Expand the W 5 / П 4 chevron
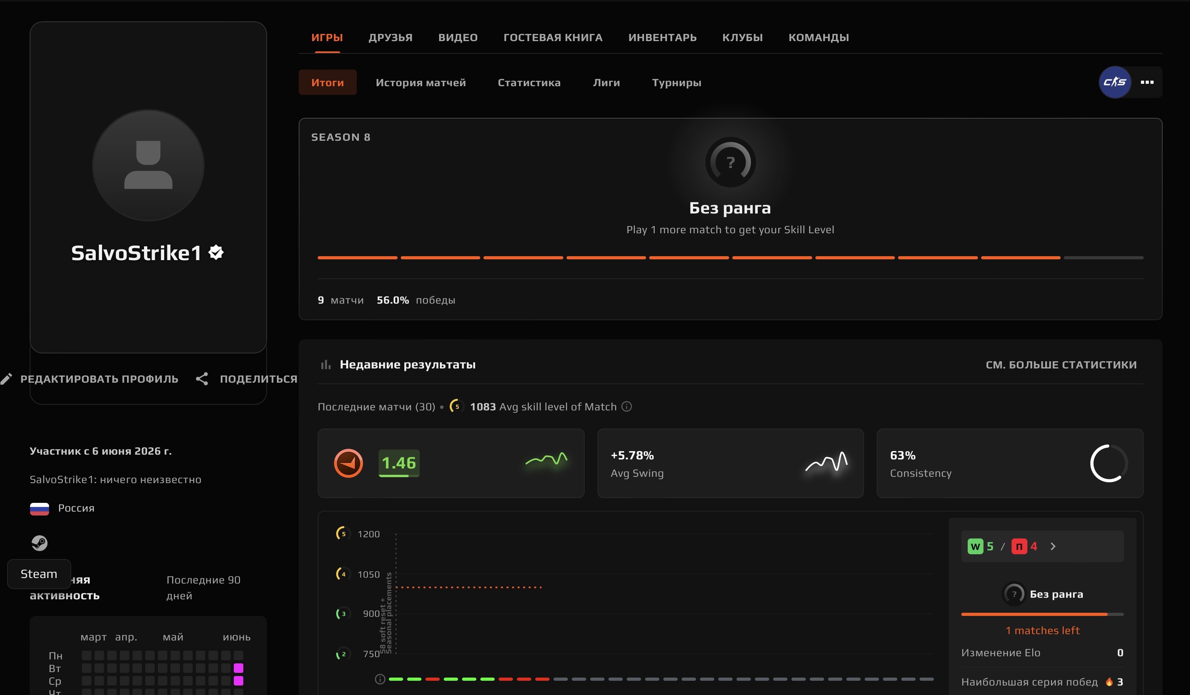Screen dimensions: 1190x695 pos(1053,547)
